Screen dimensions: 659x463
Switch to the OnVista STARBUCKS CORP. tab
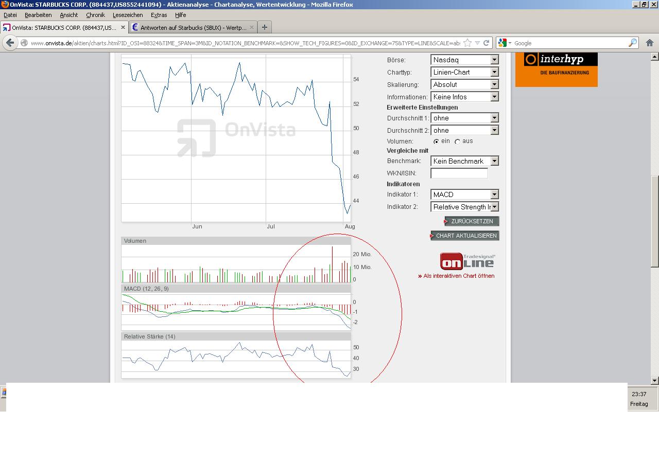tap(64, 27)
